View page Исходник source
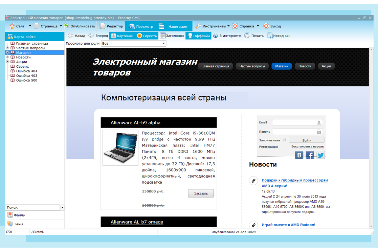Image resolution: width=378 pixels, height=251 pixels. pos(279,36)
